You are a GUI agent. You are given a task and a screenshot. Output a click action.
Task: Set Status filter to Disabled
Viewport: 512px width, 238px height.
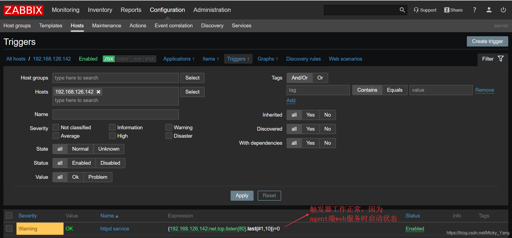(x=110, y=163)
